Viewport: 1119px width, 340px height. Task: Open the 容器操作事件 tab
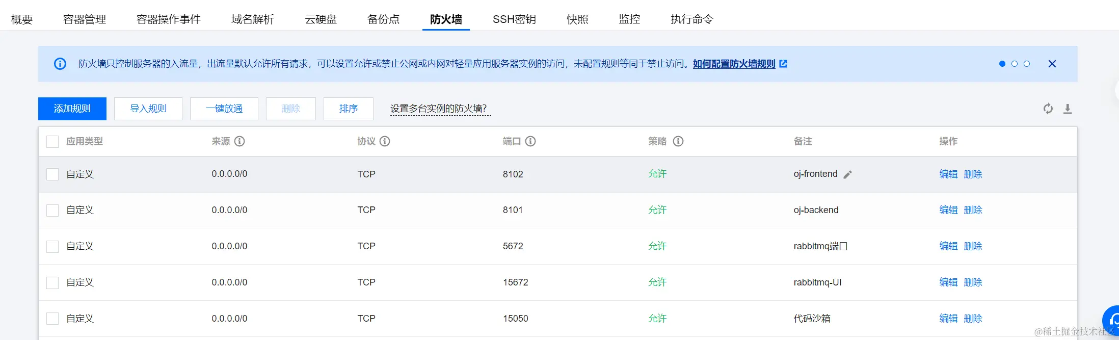point(169,19)
